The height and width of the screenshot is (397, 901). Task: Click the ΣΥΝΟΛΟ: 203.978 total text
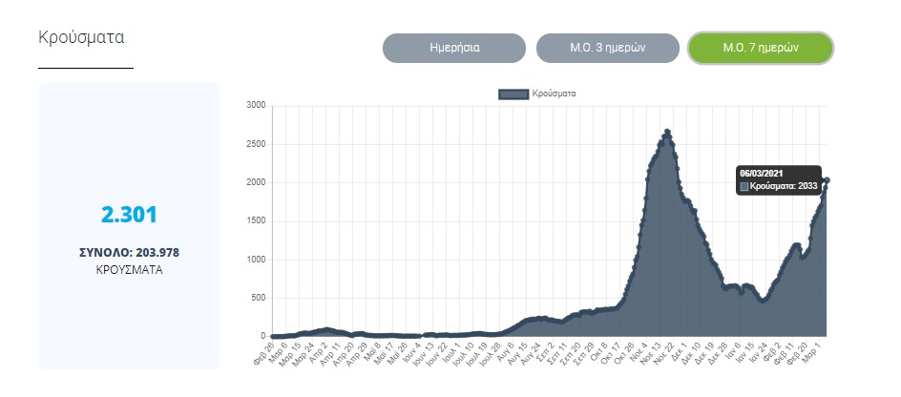[129, 253]
